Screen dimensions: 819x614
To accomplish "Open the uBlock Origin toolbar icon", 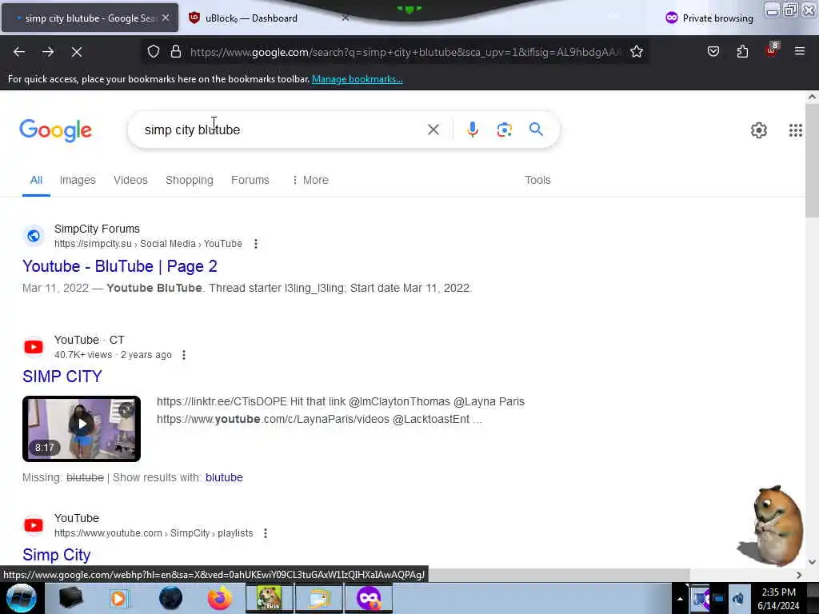I will (x=772, y=50).
